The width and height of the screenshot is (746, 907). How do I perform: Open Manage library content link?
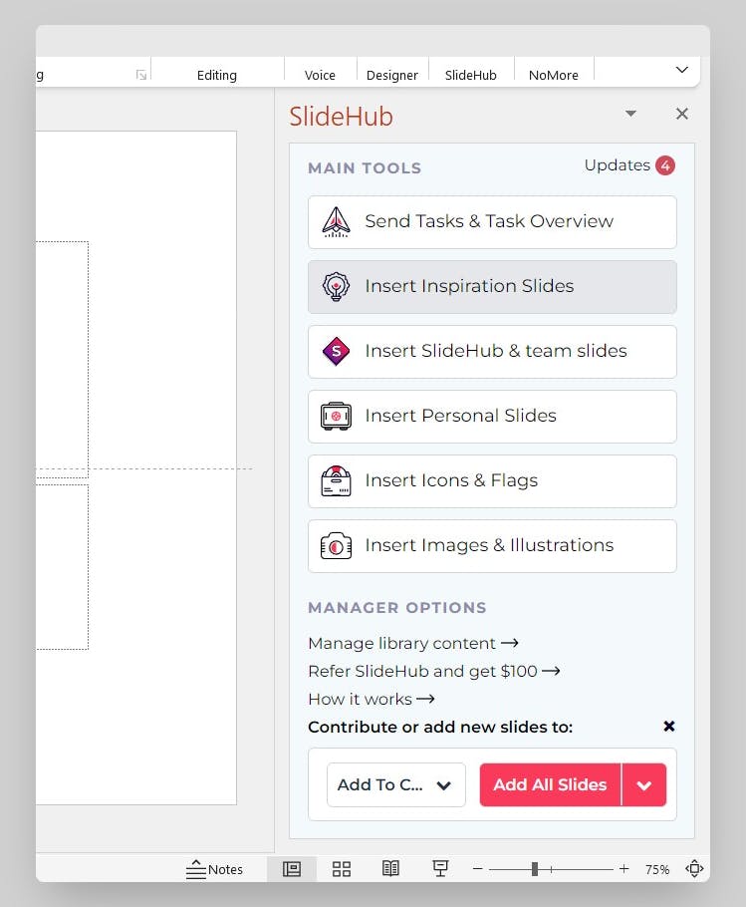point(413,643)
